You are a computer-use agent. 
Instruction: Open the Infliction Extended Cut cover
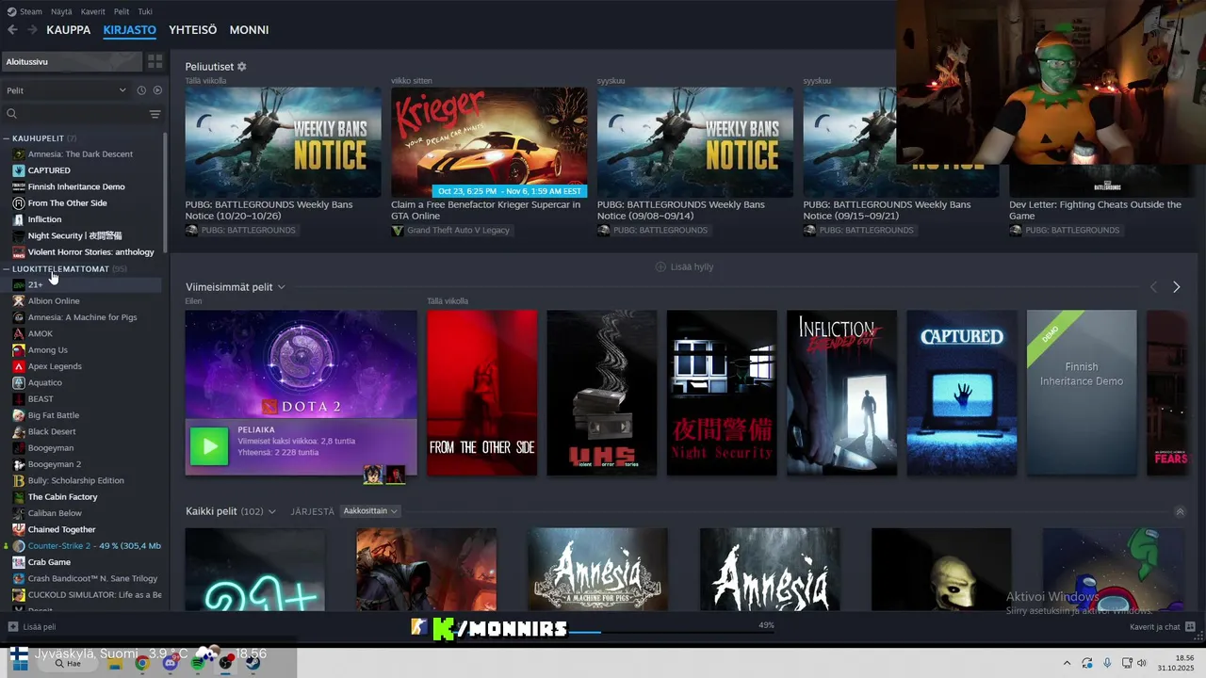point(841,393)
